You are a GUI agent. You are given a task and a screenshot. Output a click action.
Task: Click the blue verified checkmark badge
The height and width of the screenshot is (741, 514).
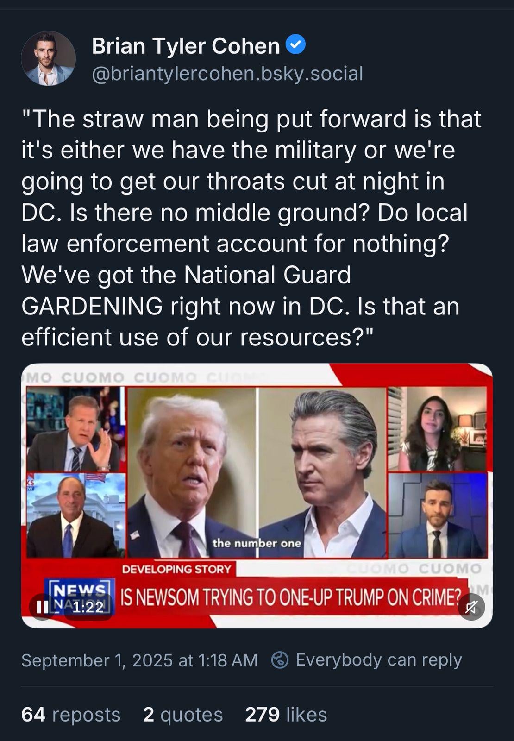click(295, 44)
